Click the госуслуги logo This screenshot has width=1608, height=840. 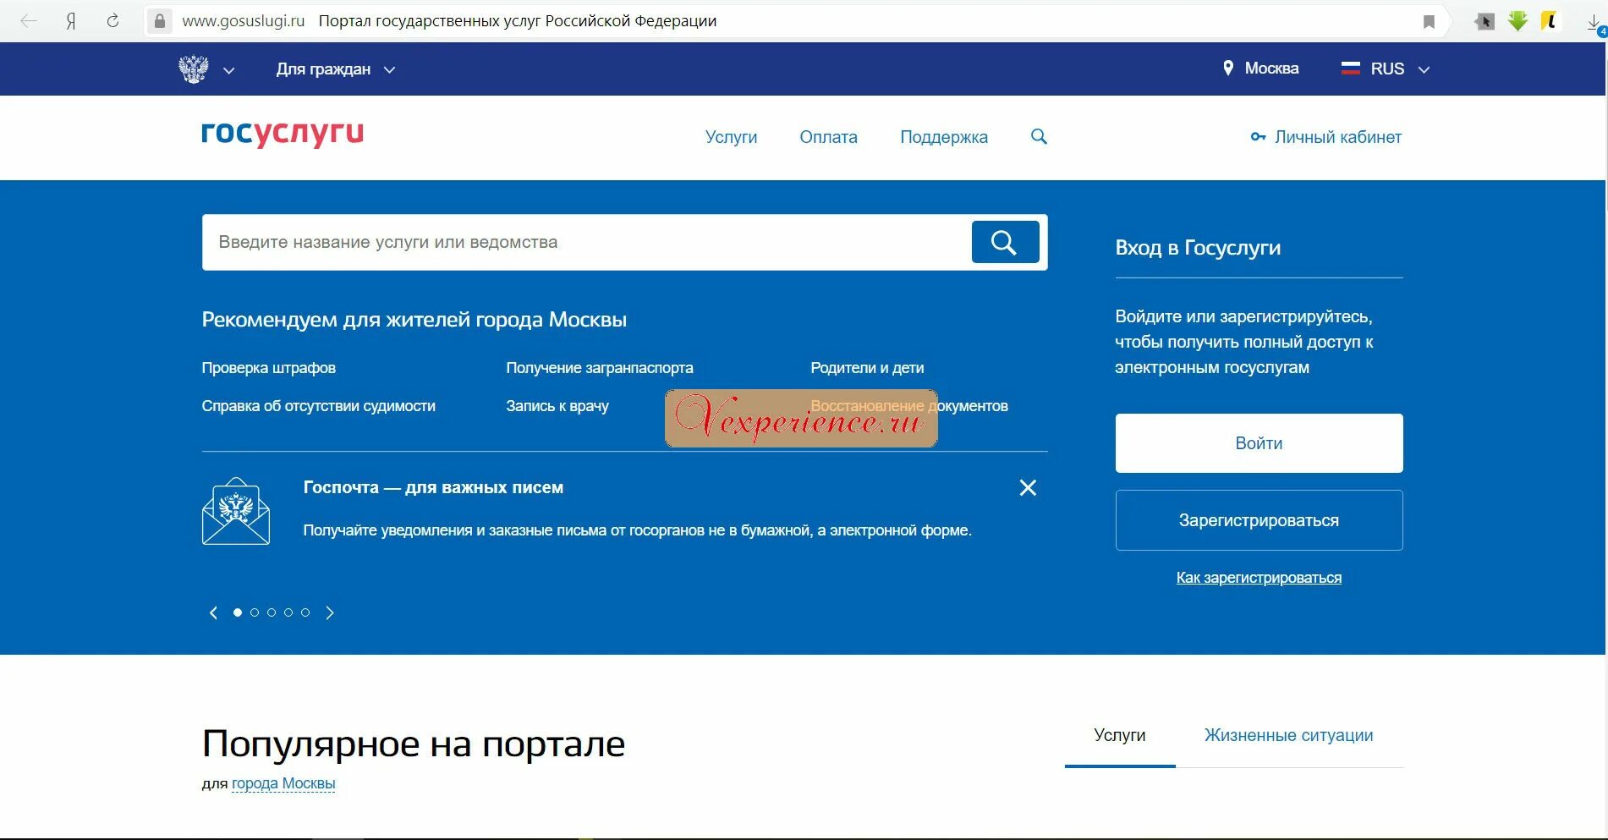283,134
